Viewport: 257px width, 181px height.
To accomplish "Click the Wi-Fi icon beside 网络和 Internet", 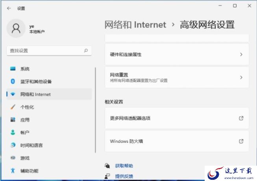I will 13,94.
